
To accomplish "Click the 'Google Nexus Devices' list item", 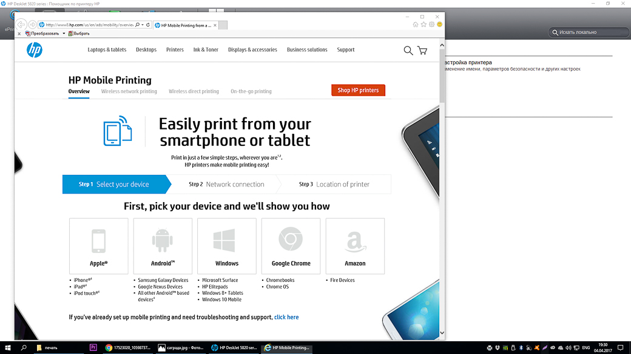I will point(160,287).
